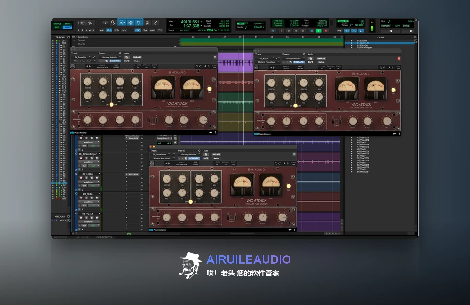Viewport: 470px width, 305px height.
Task: Select the Zoomer tool in the toolbar
Action: 113,23
